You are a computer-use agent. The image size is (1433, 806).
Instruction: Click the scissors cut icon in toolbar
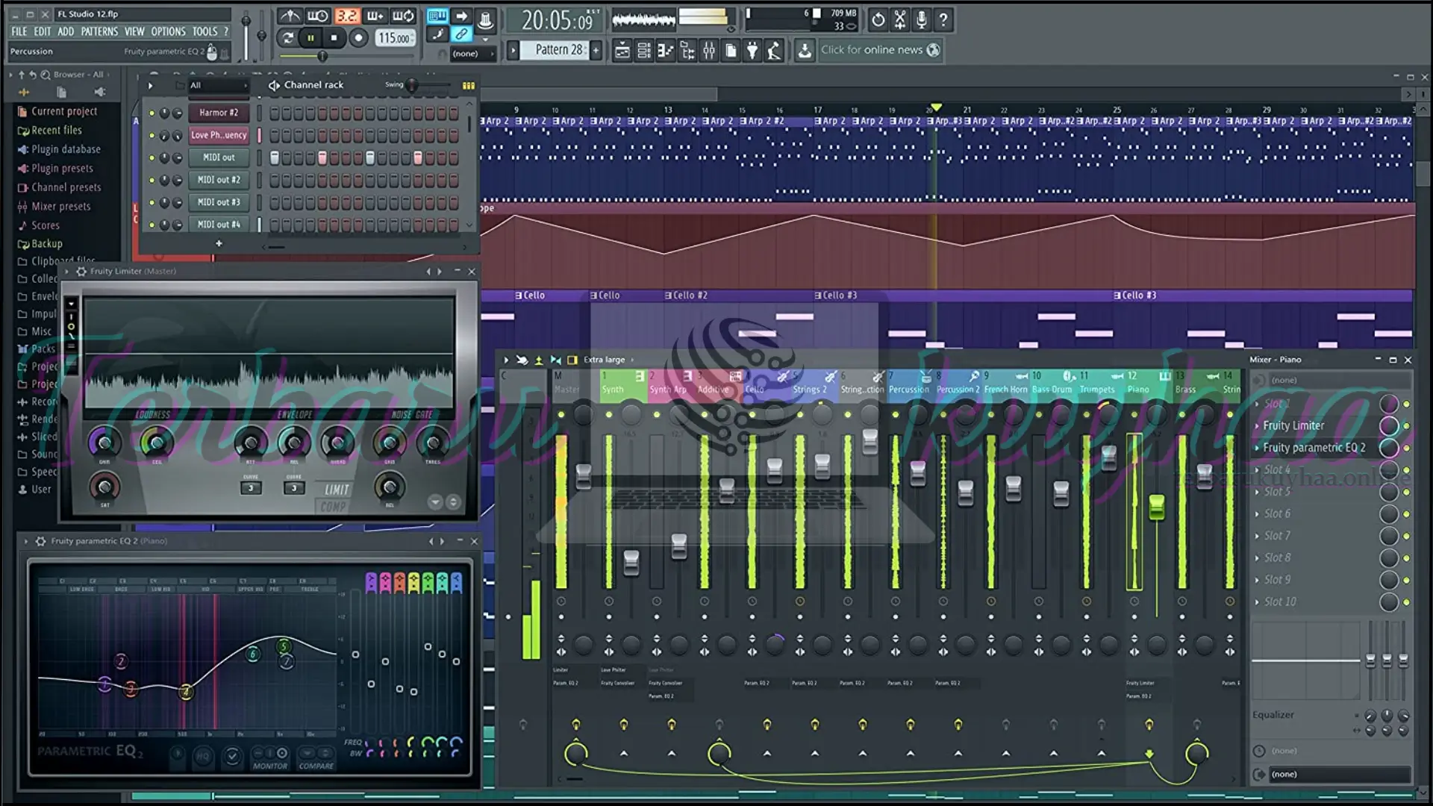click(x=900, y=20)
